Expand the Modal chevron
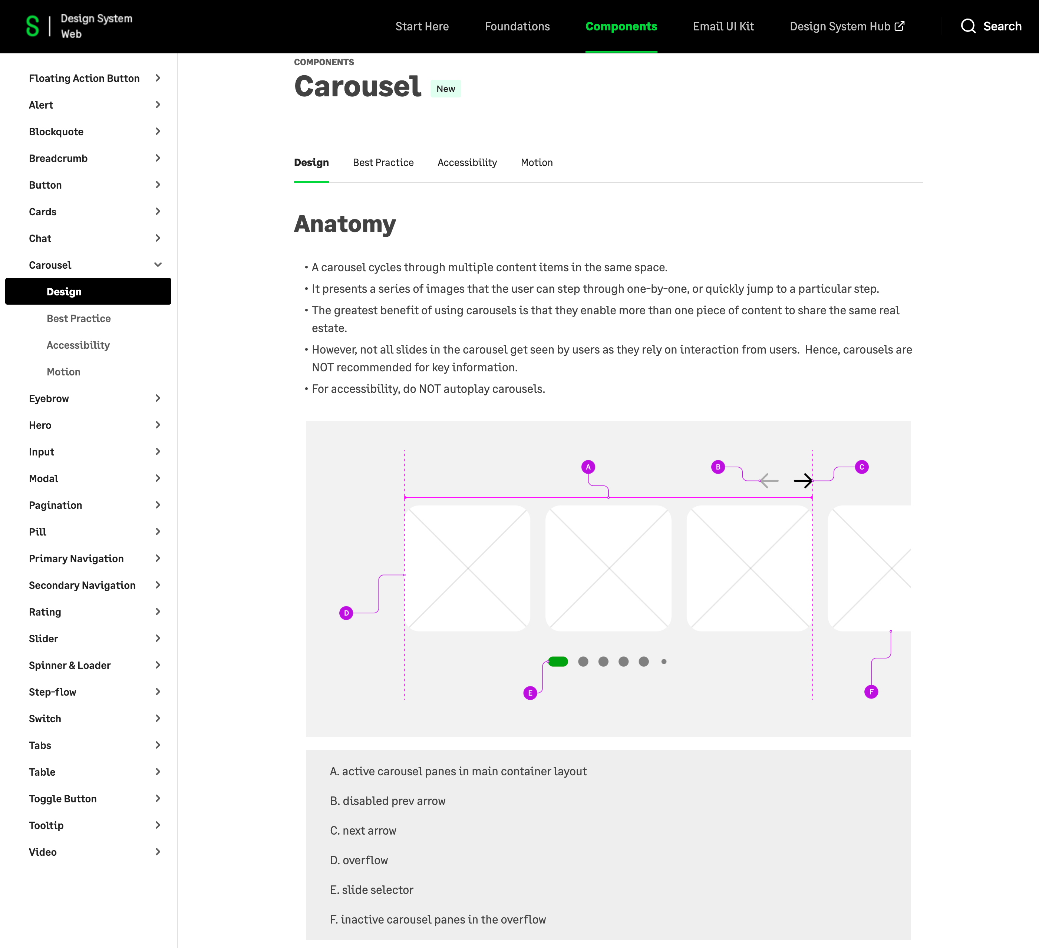This screenshot has width=1039, height=948. coord(158,478)
